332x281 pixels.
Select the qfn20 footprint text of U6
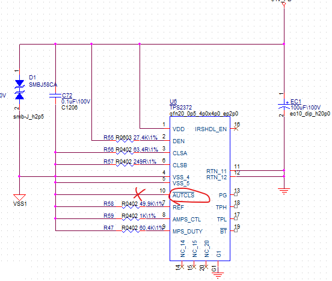[x=204, y=114]
